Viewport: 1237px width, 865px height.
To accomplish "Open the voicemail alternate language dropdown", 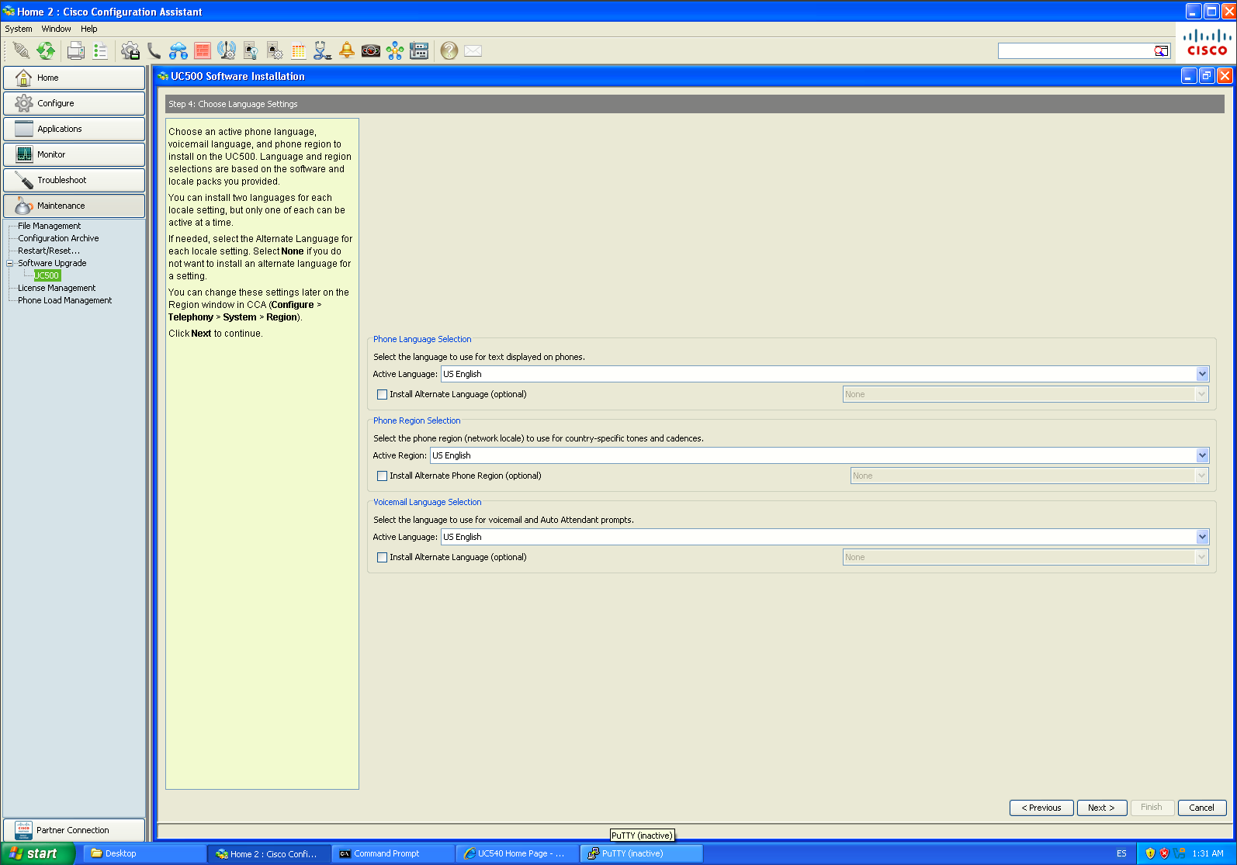I will click(x=1026, y=557).
